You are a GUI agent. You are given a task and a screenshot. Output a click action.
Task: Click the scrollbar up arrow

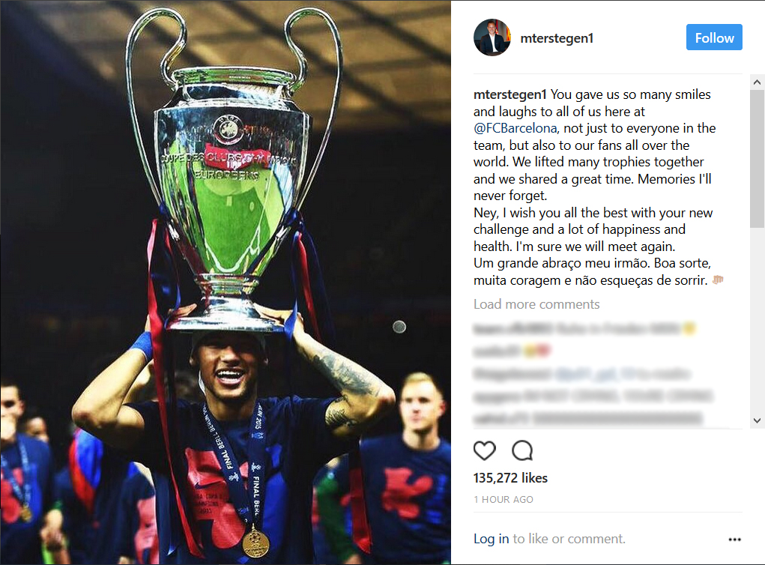tap(757, 82)
